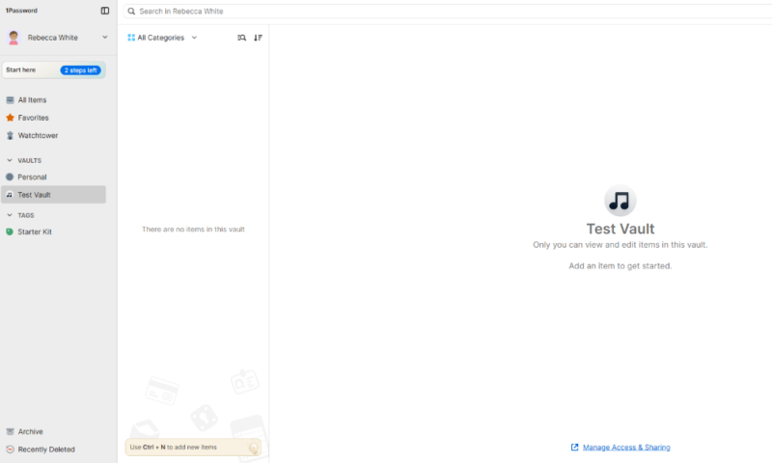Select the Starter Kit tag
The height and width of the screenshot is (463, 772).
point(54,231)
